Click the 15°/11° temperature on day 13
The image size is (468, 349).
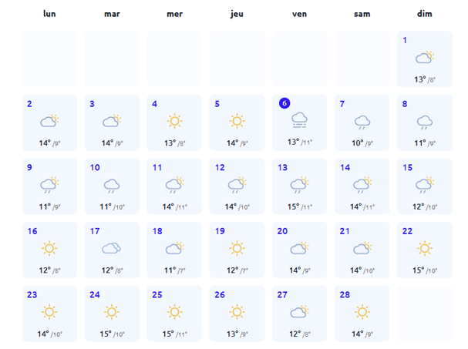pos(300,206)
